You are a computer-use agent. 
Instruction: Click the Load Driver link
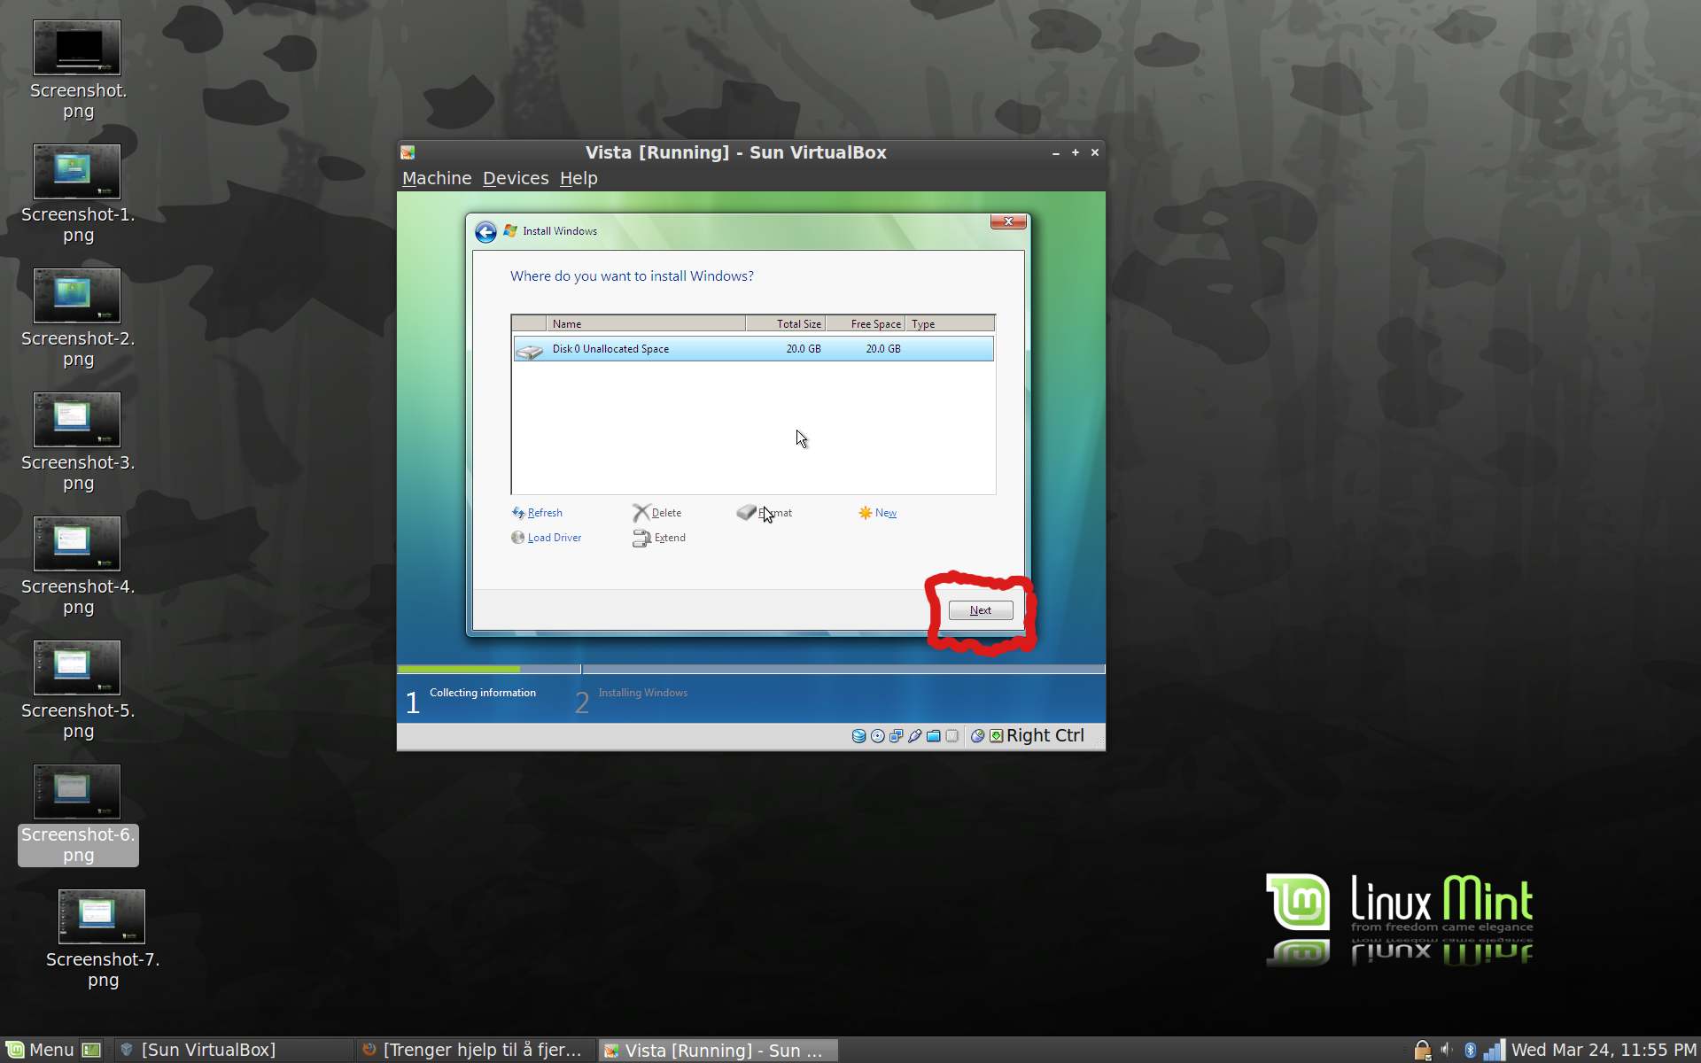[x=555, y=538]
